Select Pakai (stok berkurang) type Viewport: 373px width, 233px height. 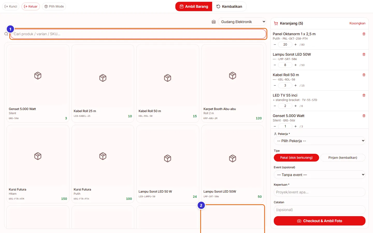[x=296, y=158]
